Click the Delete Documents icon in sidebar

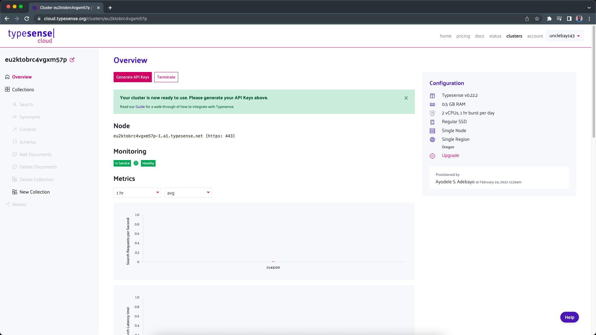click(15, 167)
